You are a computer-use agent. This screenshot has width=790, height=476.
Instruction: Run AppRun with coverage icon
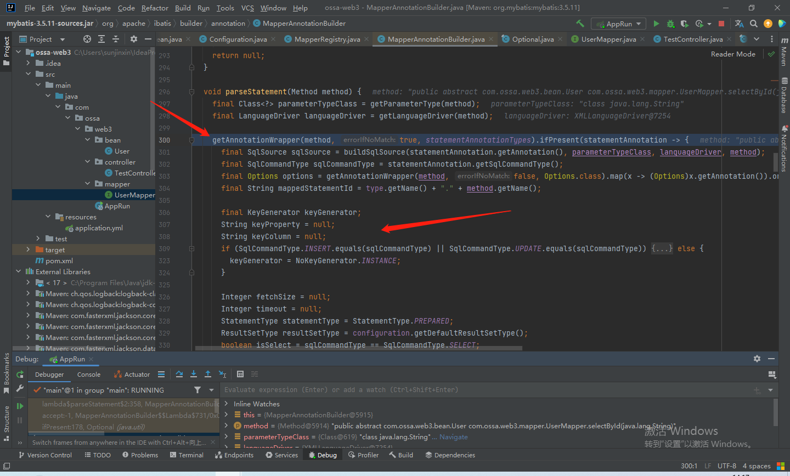click(x=684, y=24)
